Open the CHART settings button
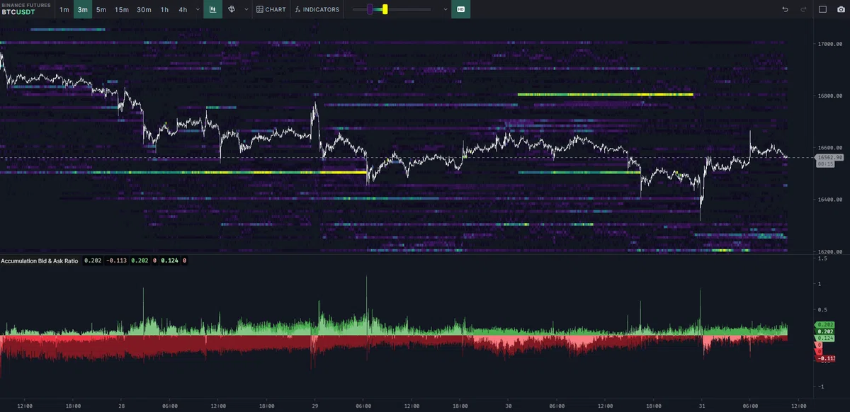Screen dimensions: 850x412 271,9
